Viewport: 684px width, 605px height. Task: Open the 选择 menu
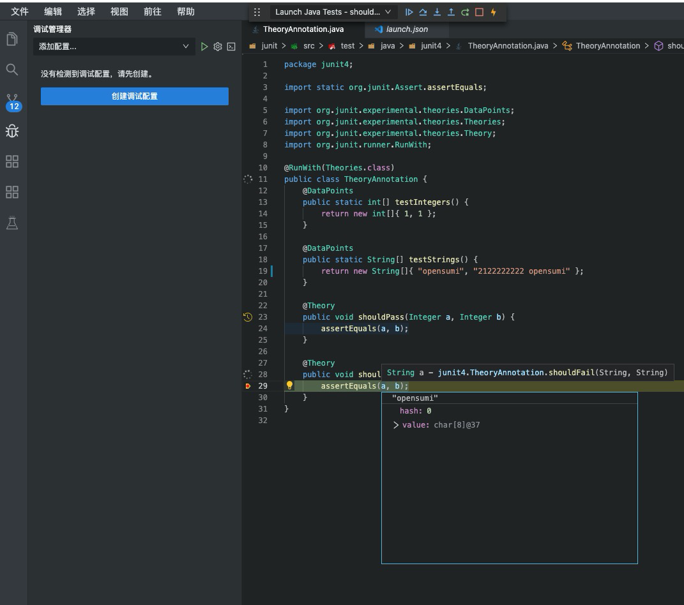pos(86,11)
